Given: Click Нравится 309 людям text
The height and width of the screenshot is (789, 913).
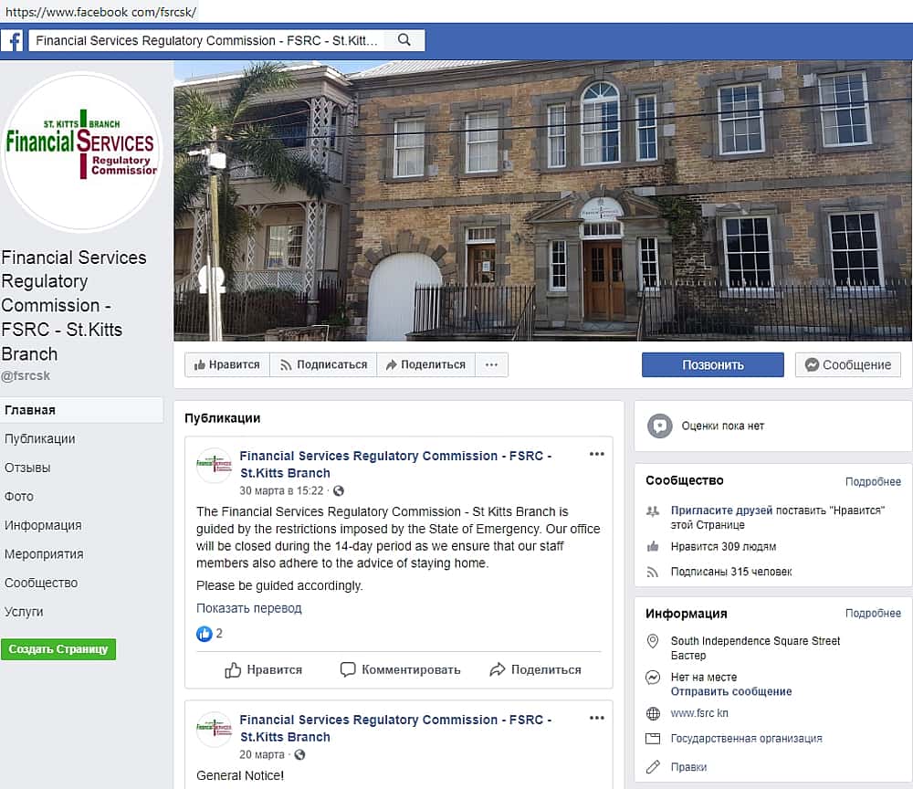Looking at the screenshot, I should tap(723, 546).
